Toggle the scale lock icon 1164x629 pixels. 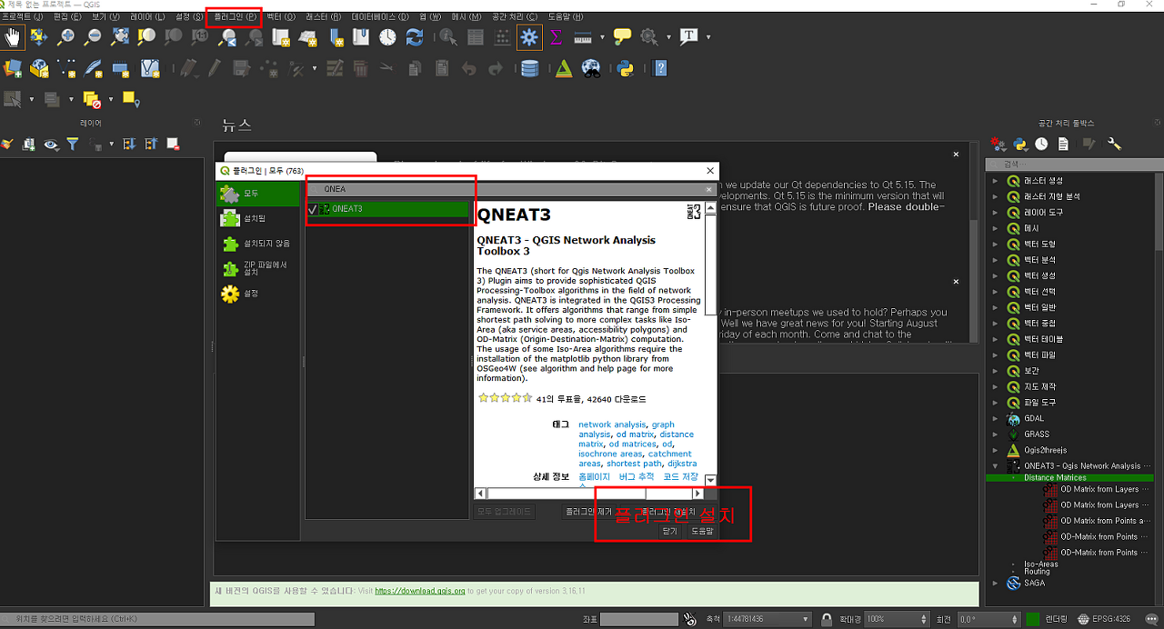(x=827, y=619)
